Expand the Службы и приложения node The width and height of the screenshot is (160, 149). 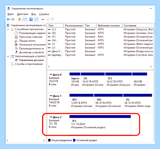[8, 64]
